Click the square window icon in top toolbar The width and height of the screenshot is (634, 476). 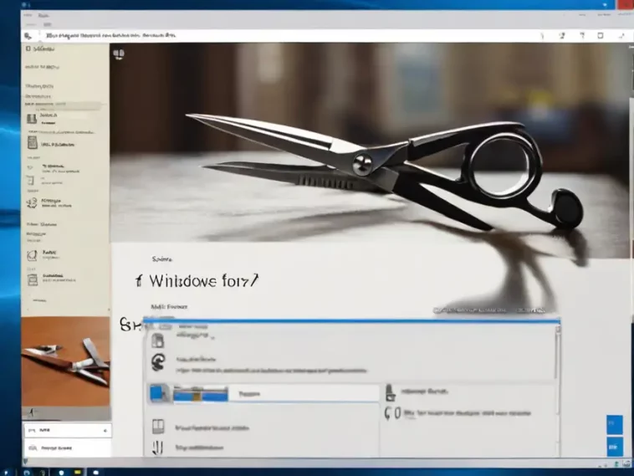point(601,36)
